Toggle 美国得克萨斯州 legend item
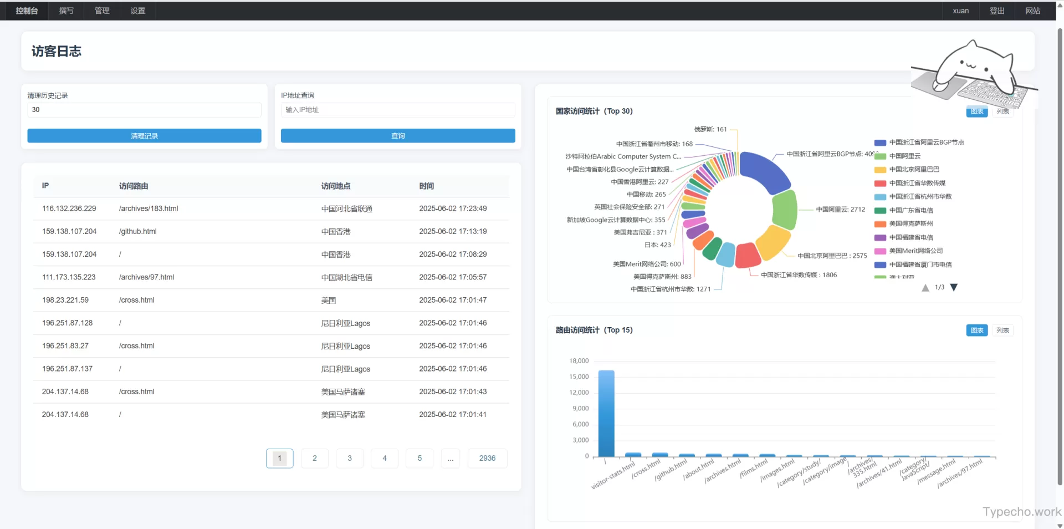The image size is (1064, 529). [910, 224]
